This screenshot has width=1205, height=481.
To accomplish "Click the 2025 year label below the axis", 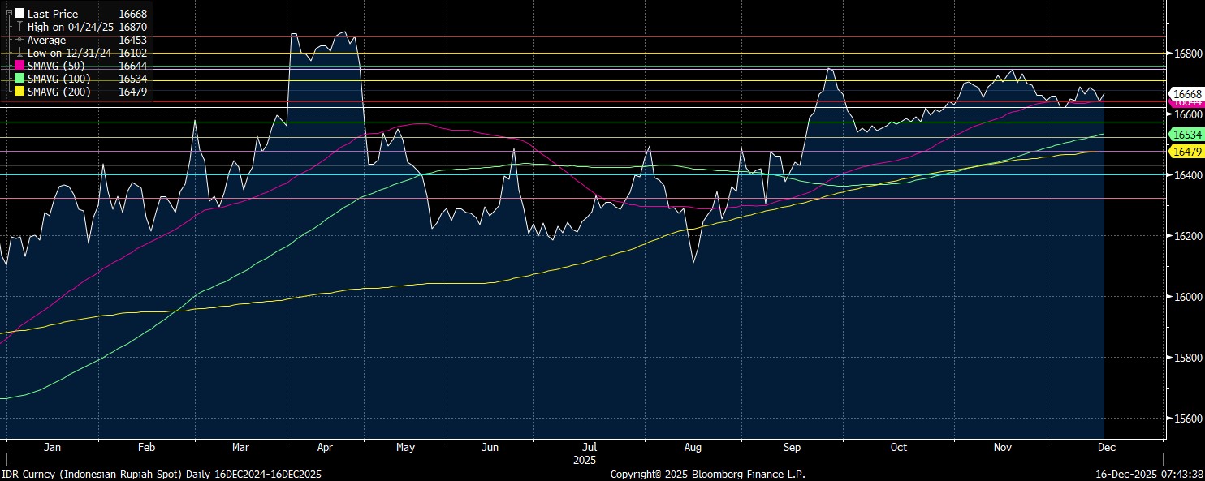I will (583, 460).
